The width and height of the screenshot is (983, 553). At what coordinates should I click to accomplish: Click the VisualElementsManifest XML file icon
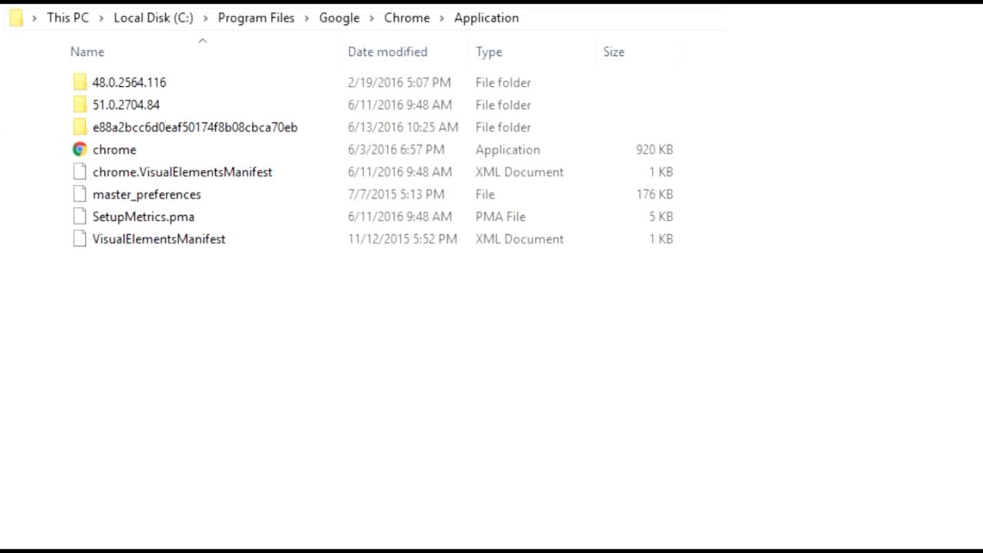pyautogui.click(x=80, y=239)
